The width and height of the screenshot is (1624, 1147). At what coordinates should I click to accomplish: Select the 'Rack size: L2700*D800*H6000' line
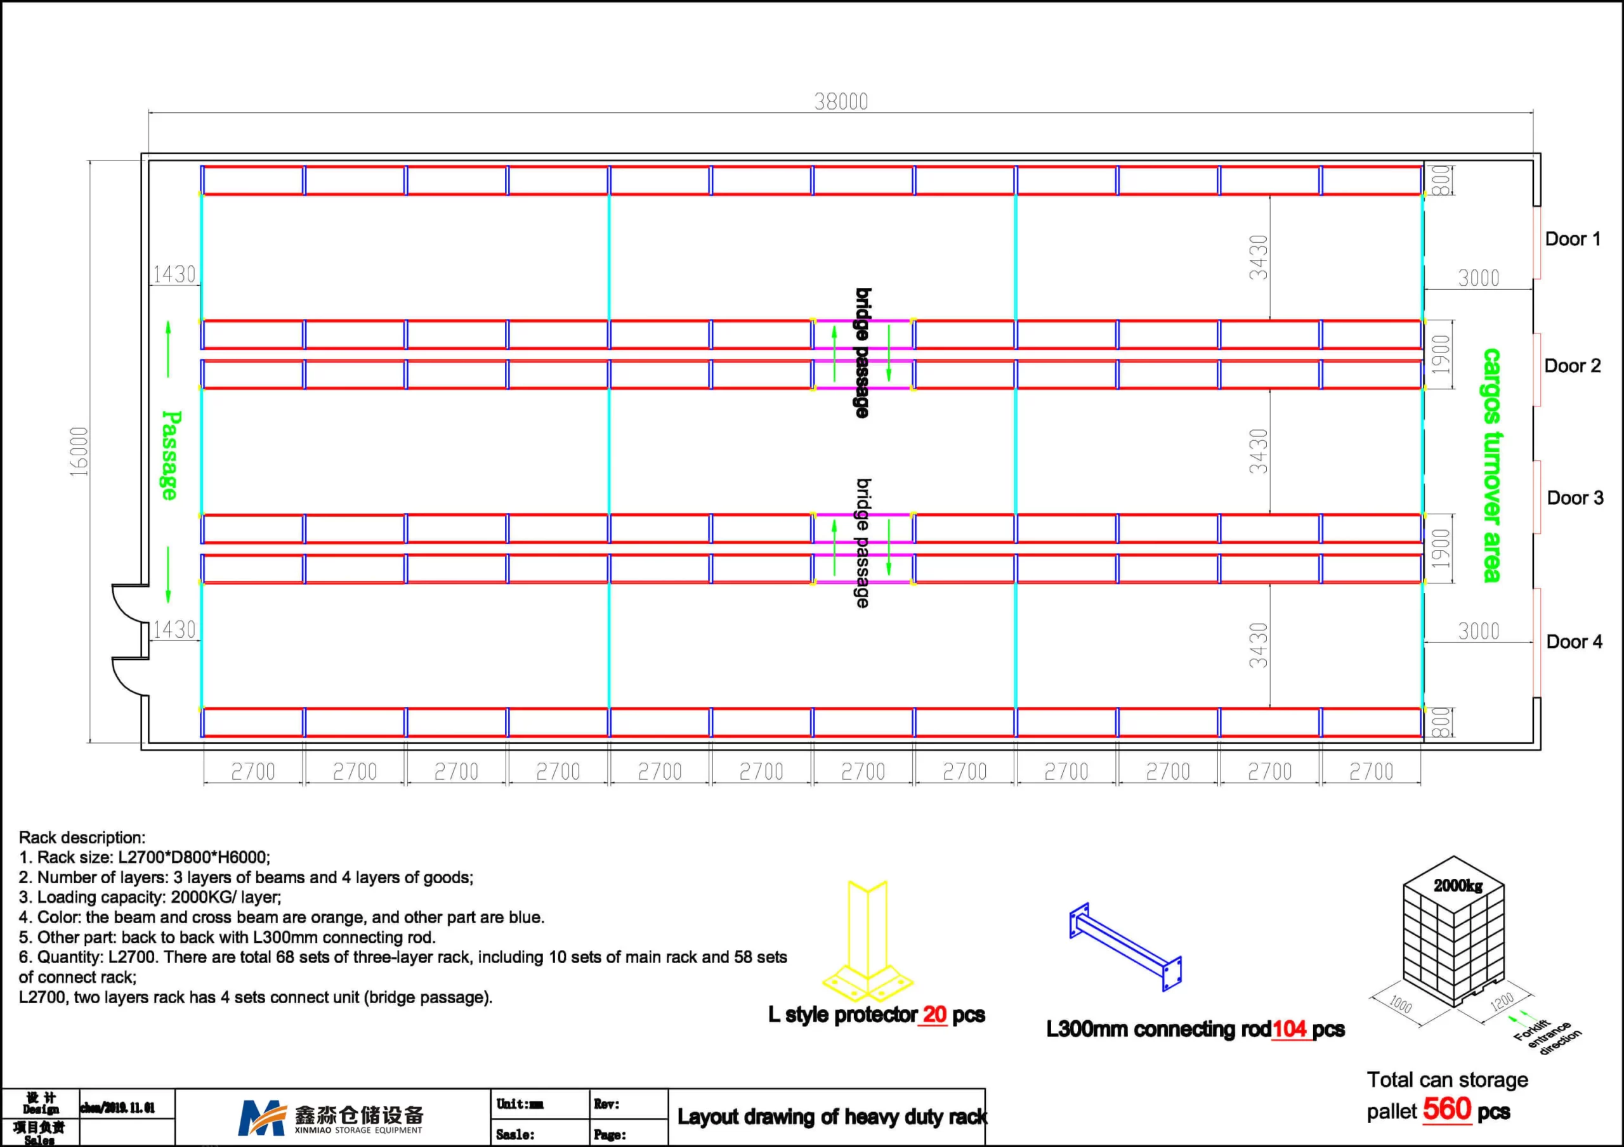(x=144, y=857)
